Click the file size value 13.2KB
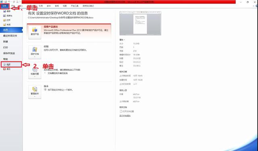258x151 pixels. click(136, 44)
